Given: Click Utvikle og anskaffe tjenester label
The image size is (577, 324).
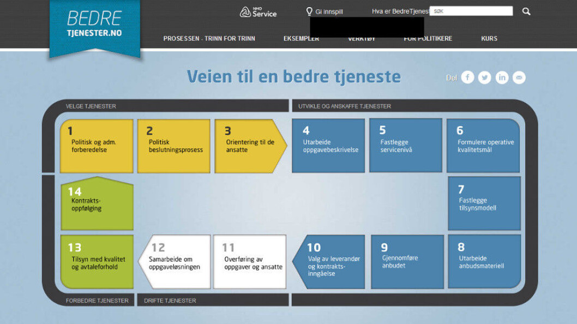Looking at the screenshot, I should 345,106.
